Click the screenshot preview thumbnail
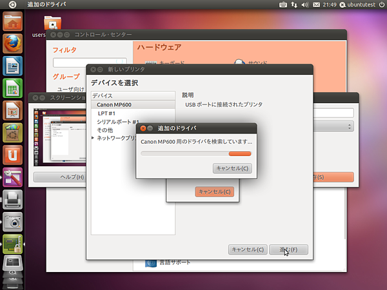The width and height of the screenshot is (387, 290). coord(60,137)
